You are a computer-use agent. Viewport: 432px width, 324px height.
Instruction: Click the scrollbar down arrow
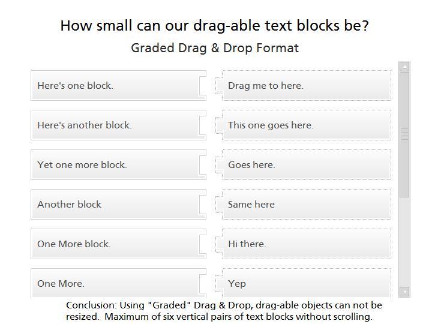(404, 292)
